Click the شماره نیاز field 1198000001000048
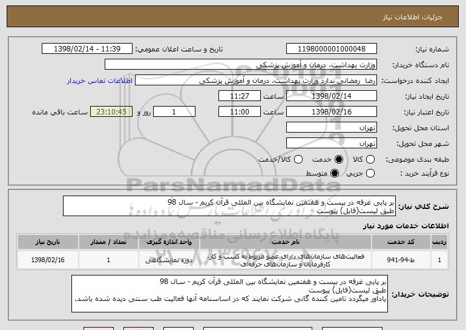The width and height of the screenshot is (466, 330). click(x=332, y=49)
